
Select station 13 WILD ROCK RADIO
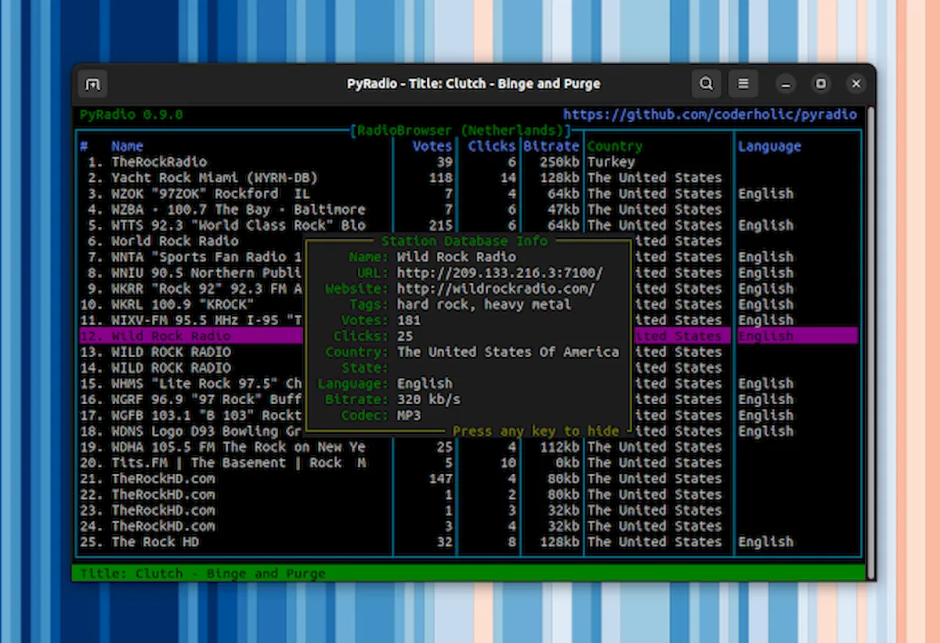[191, 352]
